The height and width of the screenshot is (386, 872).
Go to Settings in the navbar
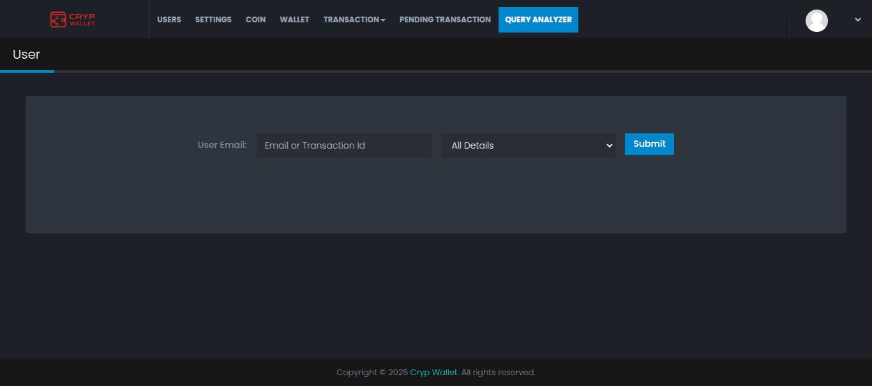pos(213,20)
